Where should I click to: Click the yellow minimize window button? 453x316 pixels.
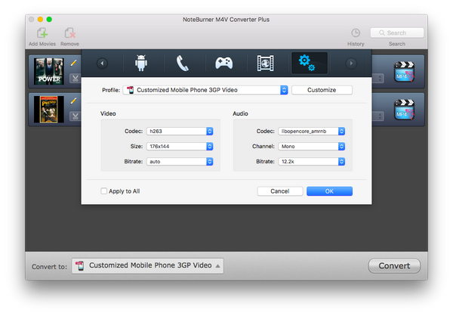41,20
